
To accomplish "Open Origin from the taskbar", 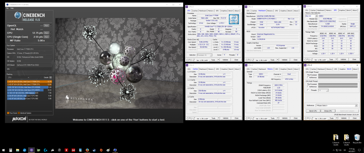I will point(101,150).
